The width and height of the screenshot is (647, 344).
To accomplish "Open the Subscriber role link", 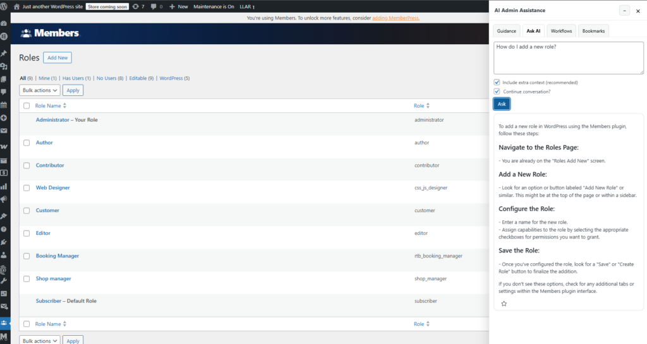I will point(48,301).
